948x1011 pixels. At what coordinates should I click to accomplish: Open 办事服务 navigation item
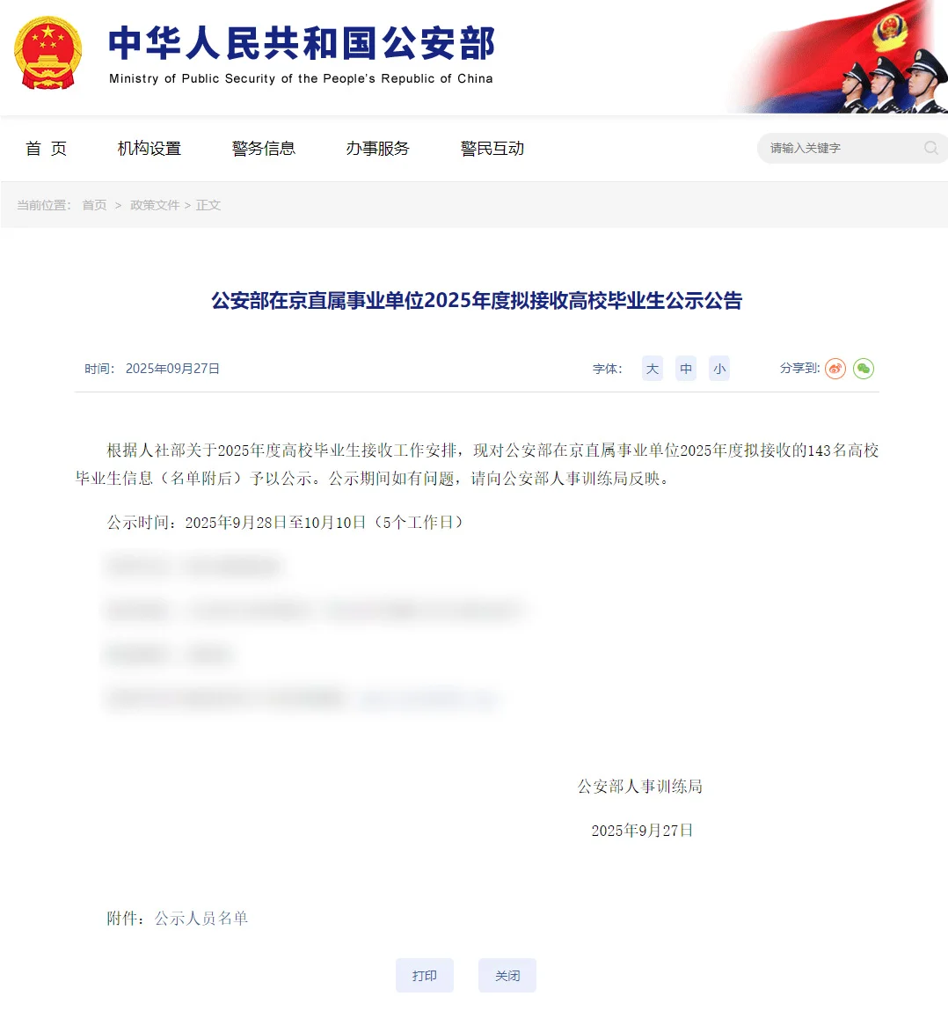377,149
